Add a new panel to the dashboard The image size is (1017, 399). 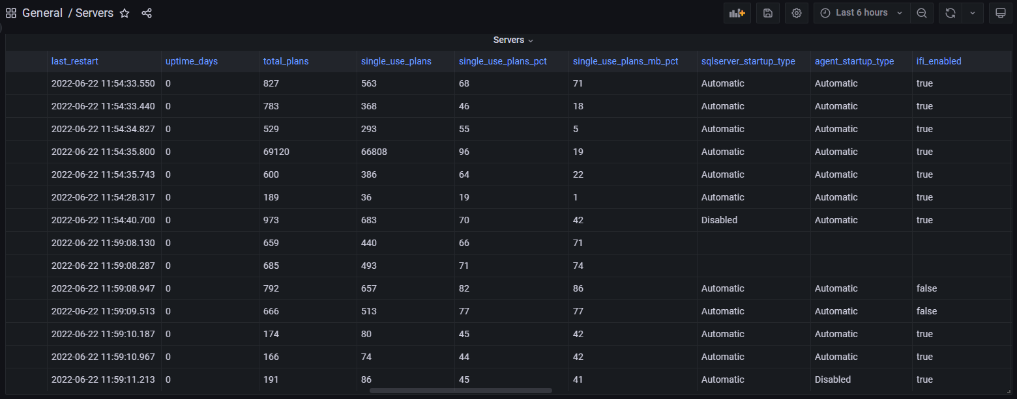[x=737, y=12]
